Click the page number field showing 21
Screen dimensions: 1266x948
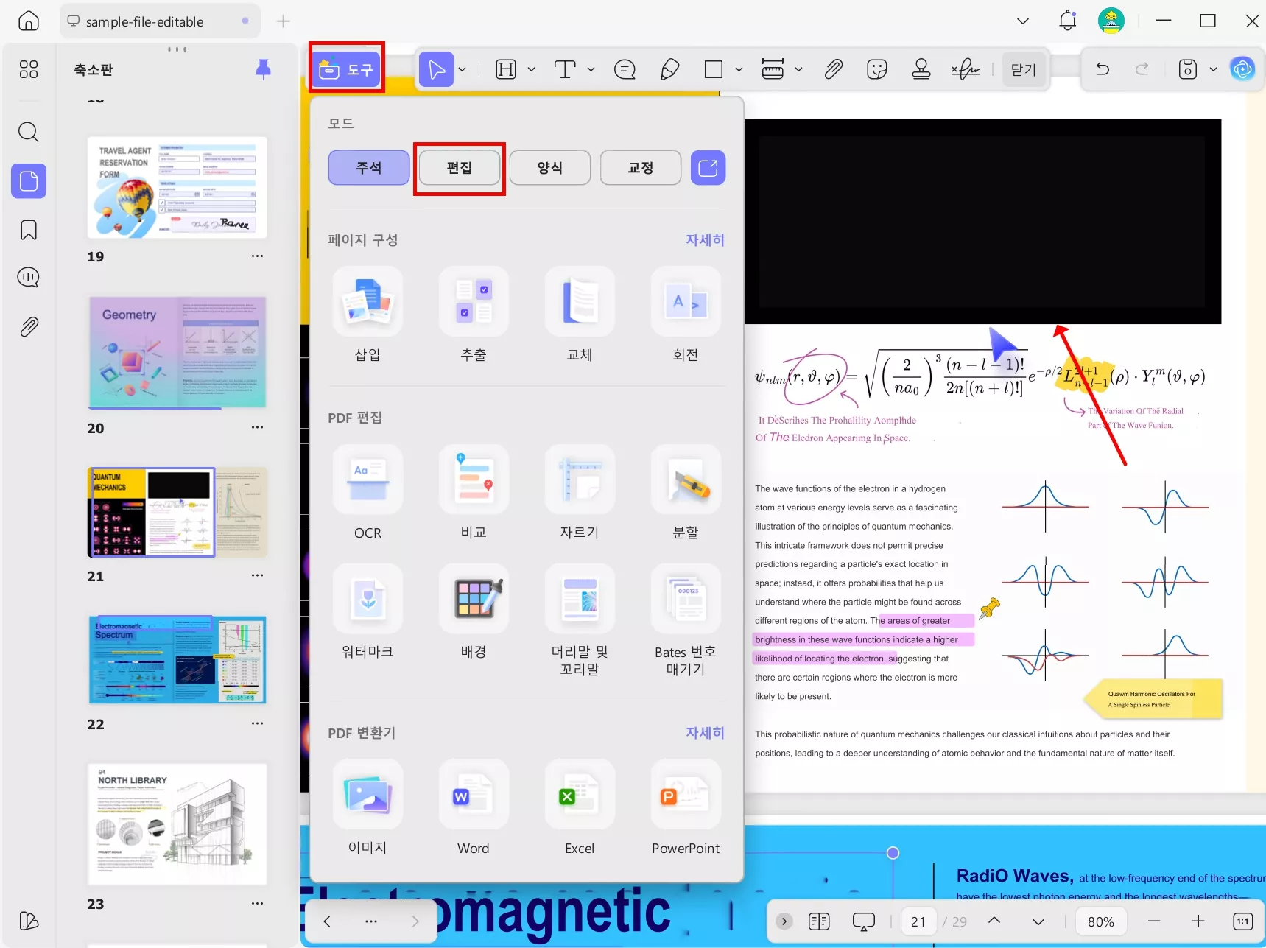coord(918,921)
